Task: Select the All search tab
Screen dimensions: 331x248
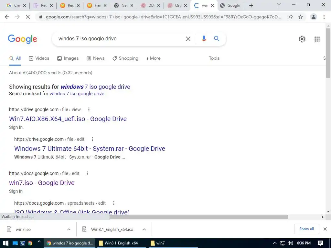Action: click(x=15, y=58)
